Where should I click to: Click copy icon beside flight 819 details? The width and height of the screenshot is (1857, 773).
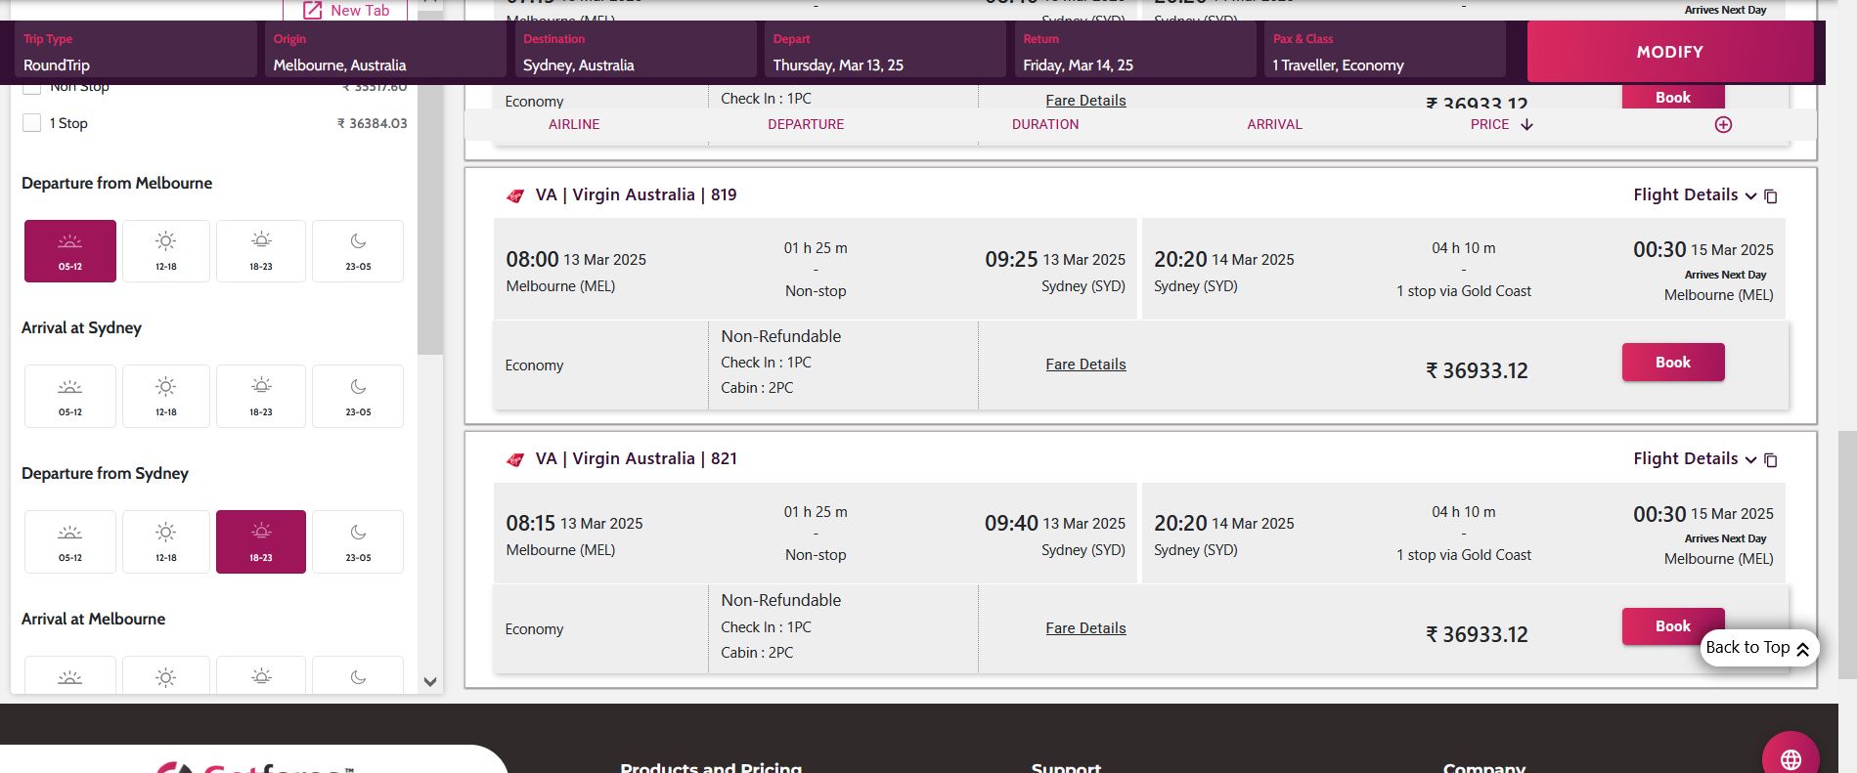pyautogui.click(x=1770, y=196)
